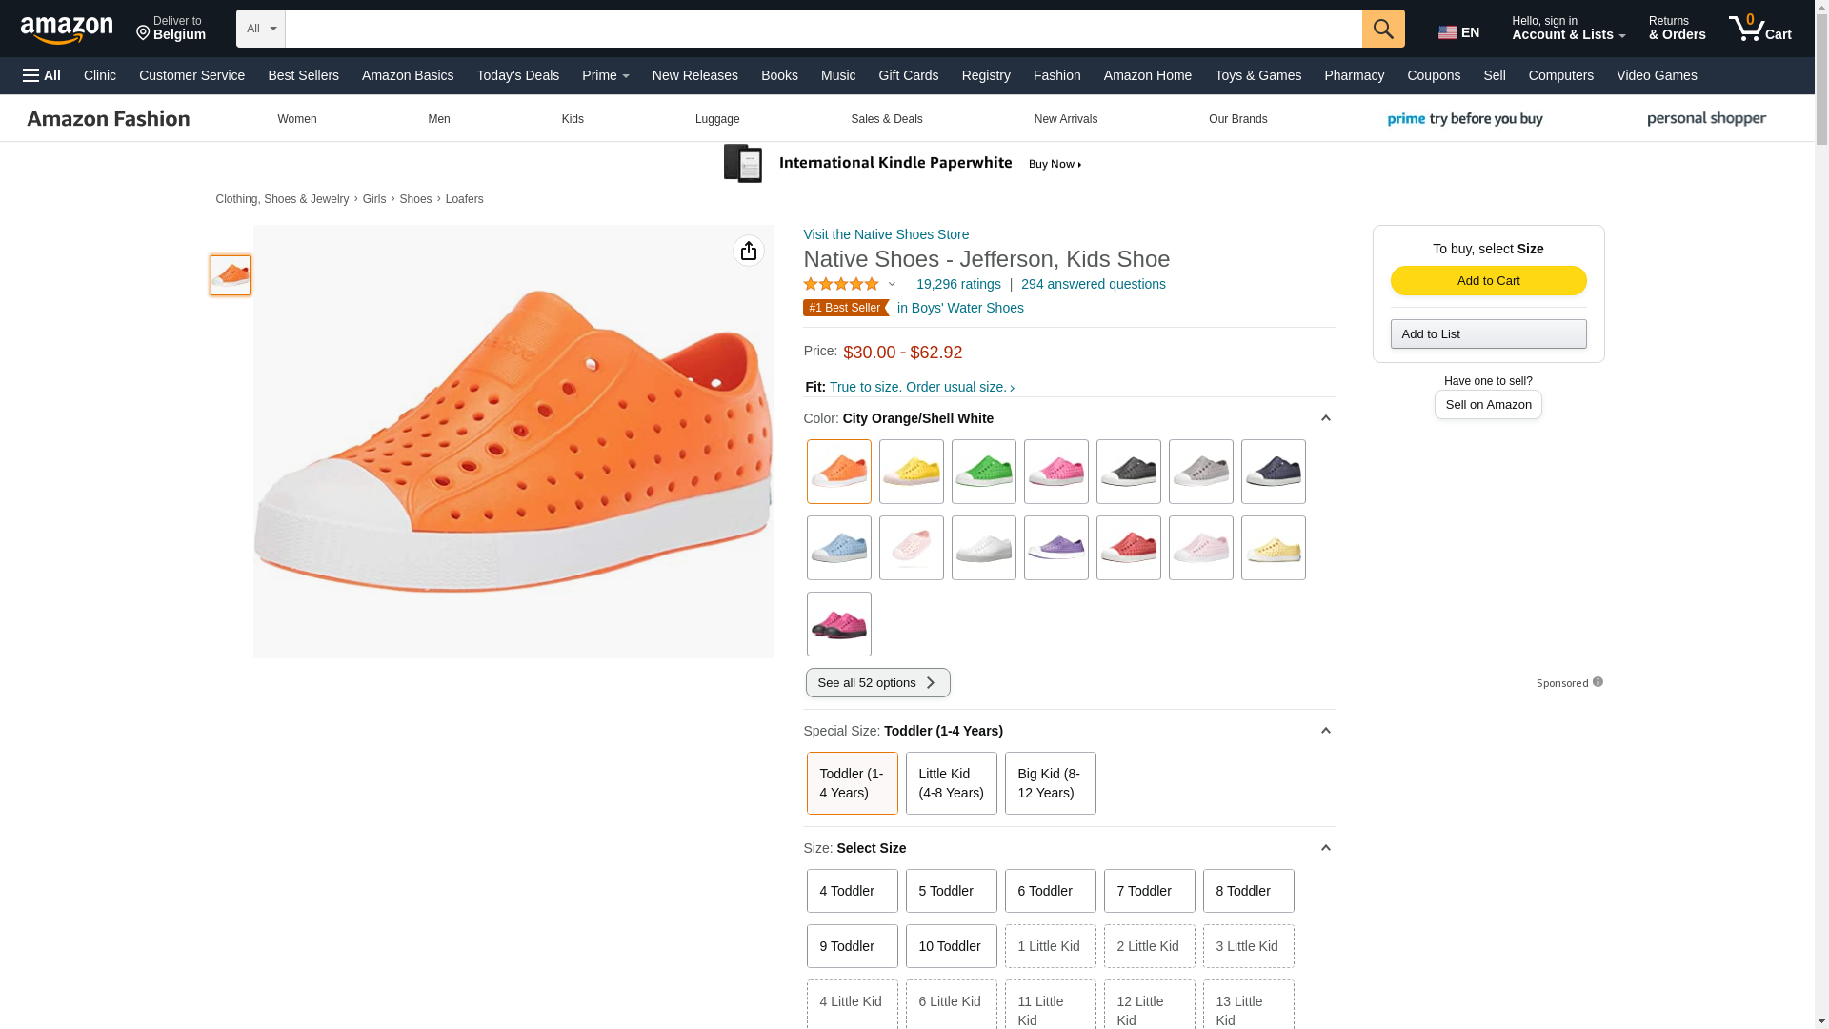Open the Kids tab in Amazon Fashion

[573, 119]
